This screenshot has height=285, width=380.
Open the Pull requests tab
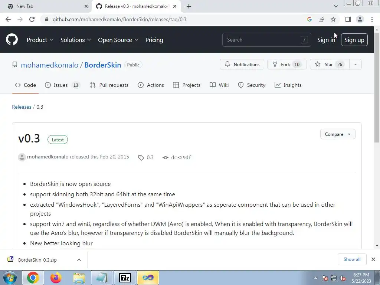pyautogui.click(x=109, y=85)
